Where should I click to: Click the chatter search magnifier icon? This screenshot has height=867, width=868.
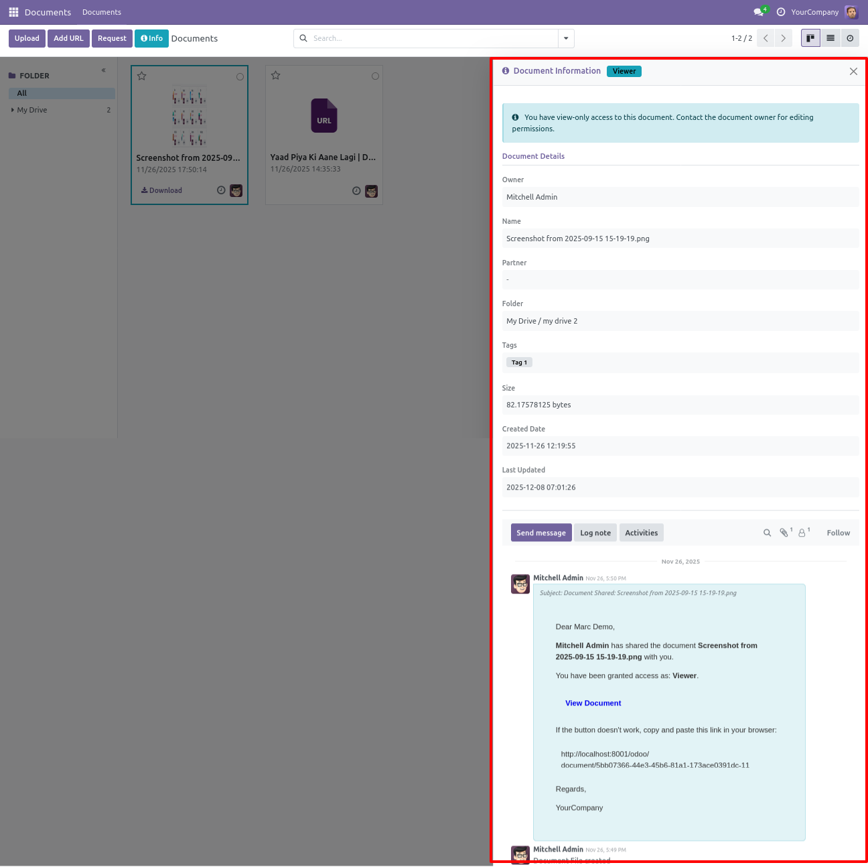(x=768, y=533)
